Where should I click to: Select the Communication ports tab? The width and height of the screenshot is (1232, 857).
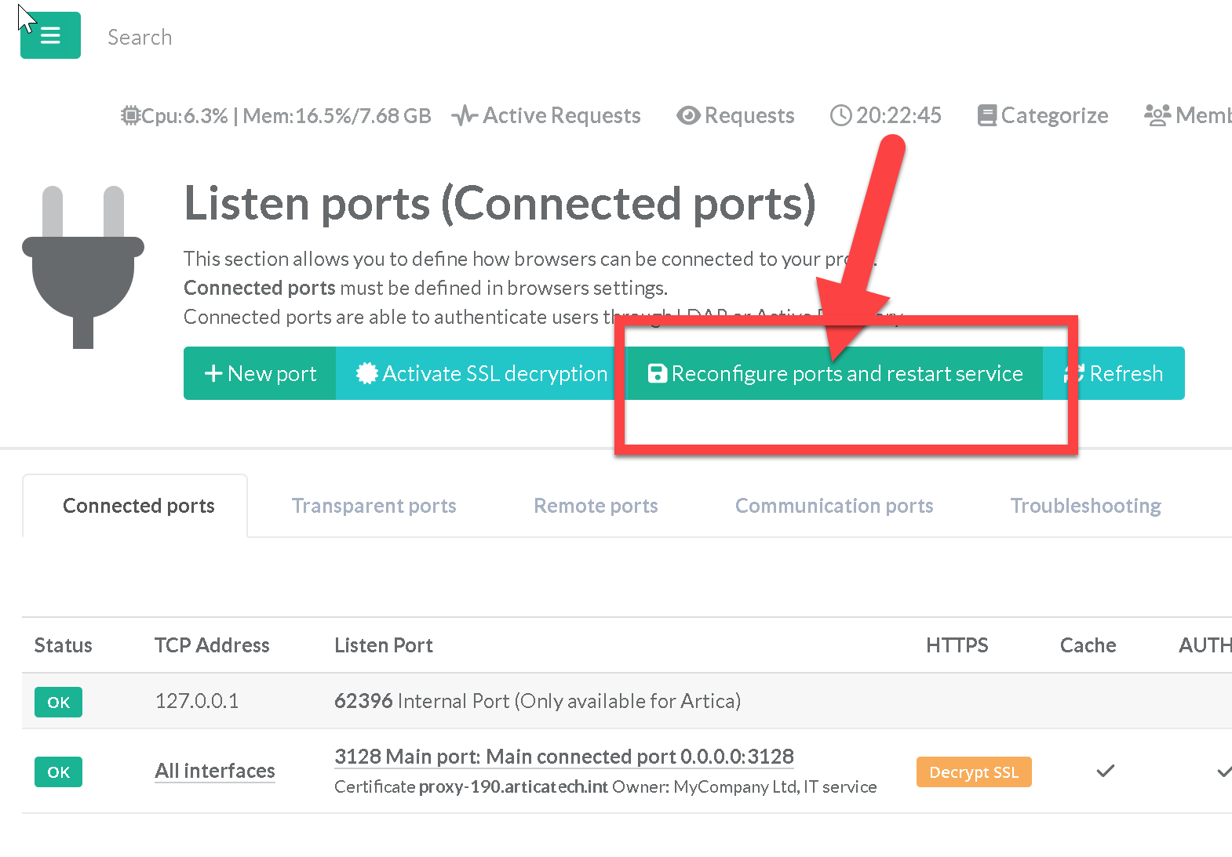point(833,507)
